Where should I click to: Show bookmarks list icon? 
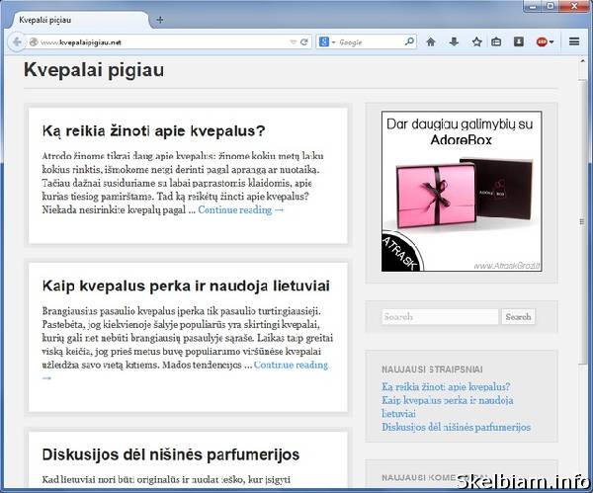coord(496,41)
